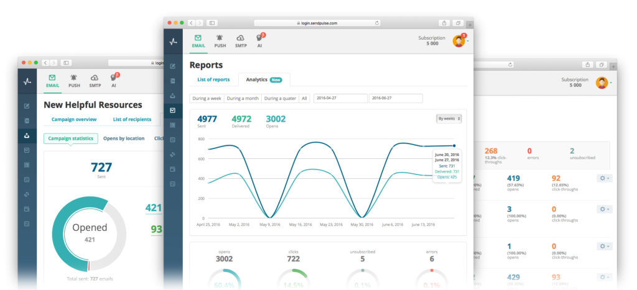637x290 pixels.
Task: Switch to Opens by location subtab
Action: (124, 138)
